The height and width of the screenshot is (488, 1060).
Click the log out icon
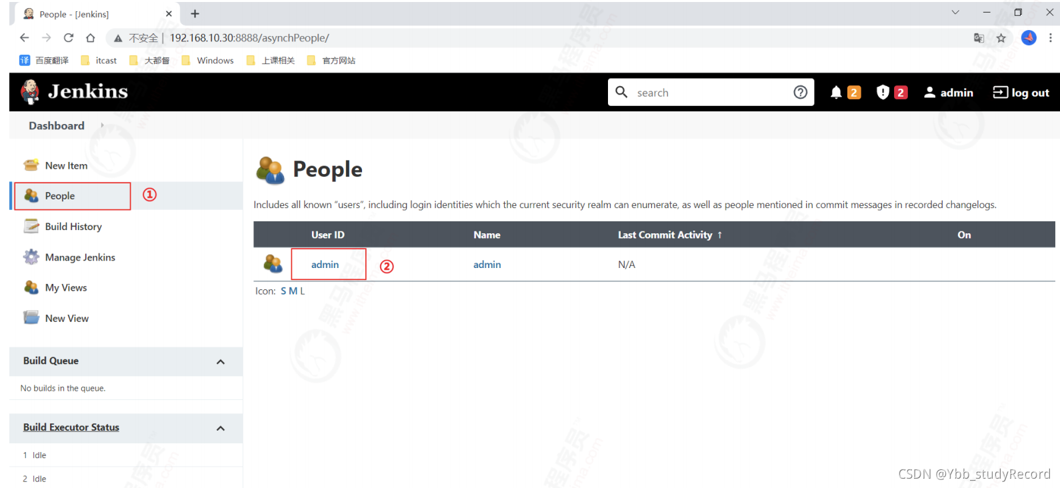point(1000,93)
